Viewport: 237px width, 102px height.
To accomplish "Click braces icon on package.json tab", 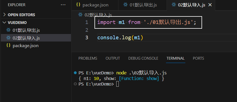I will 78,5.
